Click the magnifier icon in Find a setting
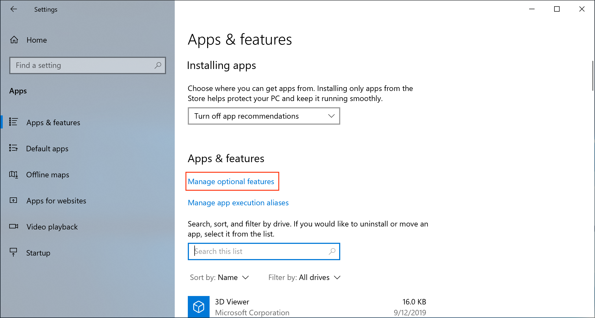The height and width of the screenshot is (318, 595). [158, 65]
